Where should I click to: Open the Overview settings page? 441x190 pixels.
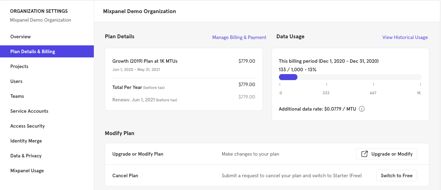(21, 37)
